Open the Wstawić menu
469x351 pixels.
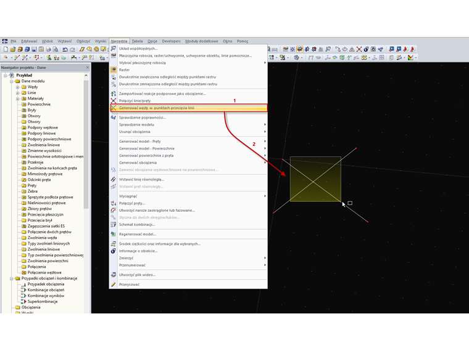pos(65,41)
